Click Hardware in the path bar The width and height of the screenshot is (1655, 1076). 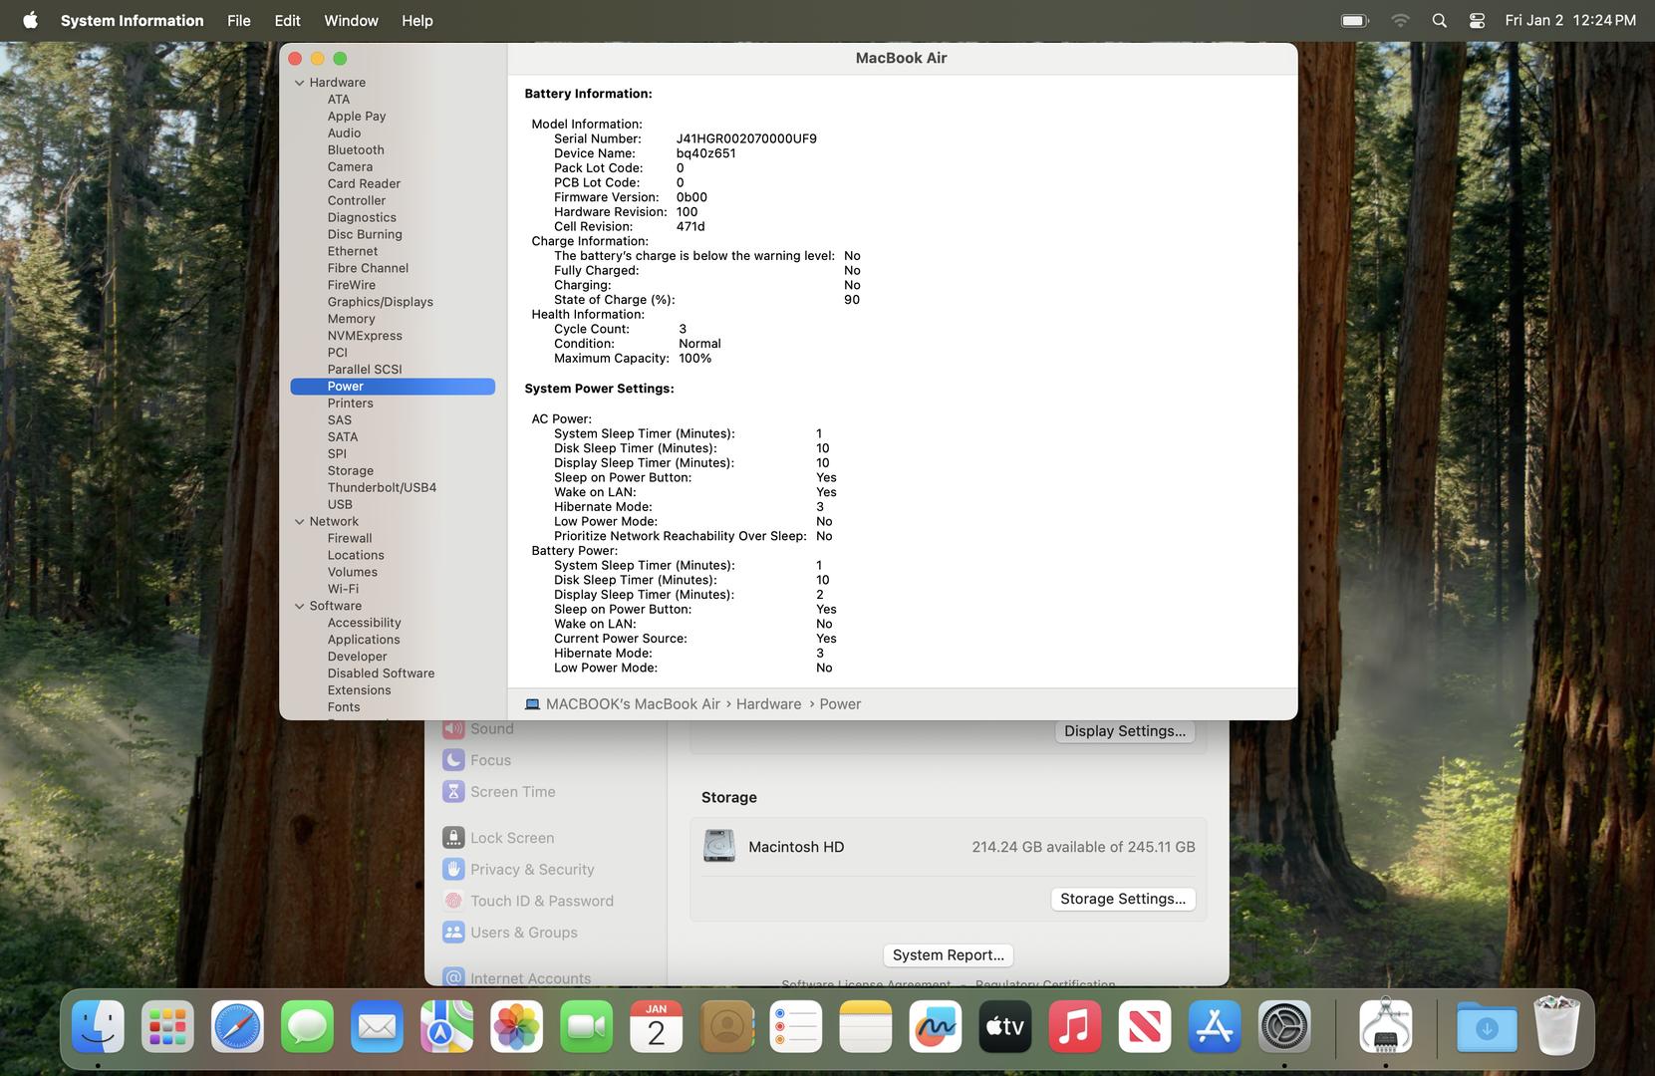coord(768,704)
